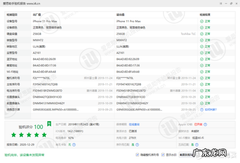Click the green check icon in 设备型号 row
The image size is (240, 163).
pos(202,21)
